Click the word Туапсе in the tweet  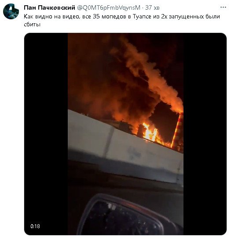click(142, 17)
